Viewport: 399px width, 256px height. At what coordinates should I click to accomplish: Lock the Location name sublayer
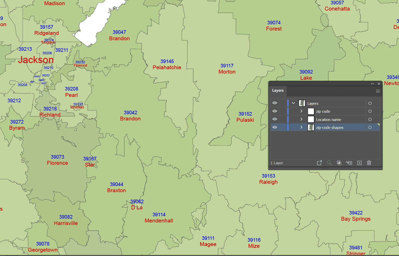(283, 119)
